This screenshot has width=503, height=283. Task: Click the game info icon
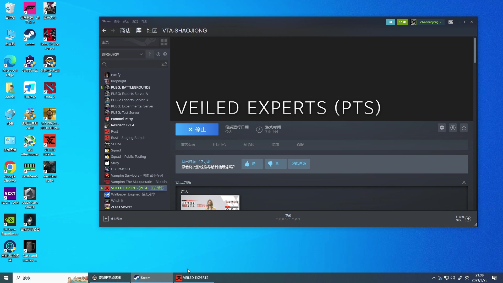tap(453, 128)
